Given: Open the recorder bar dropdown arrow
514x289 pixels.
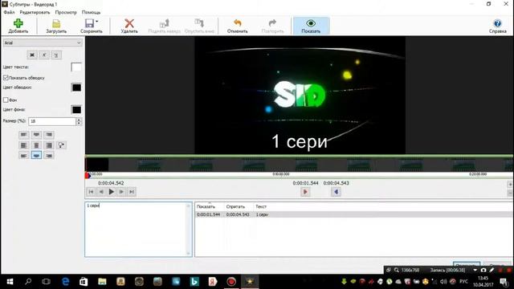Looking at the screenshot, I should pyautogui.click(x=475, y=270).
